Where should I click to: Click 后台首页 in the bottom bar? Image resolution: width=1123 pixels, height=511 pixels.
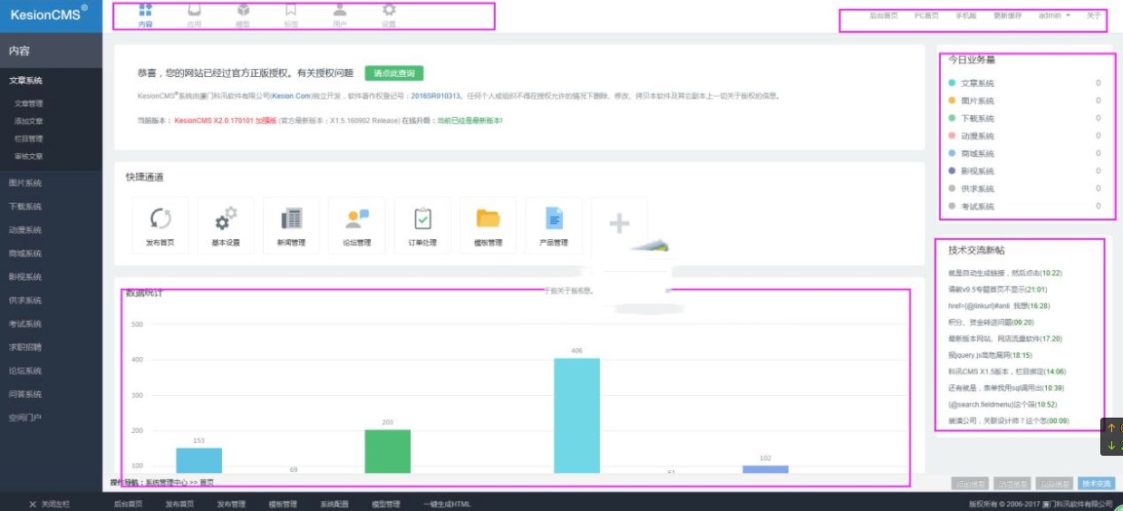point(128,504)
